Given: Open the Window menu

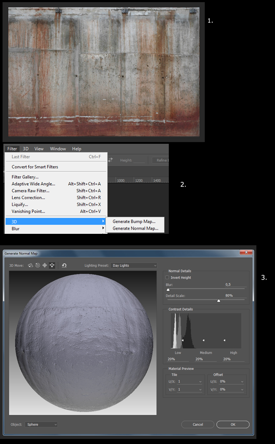Looking at the screenshot, I should coord(58,149).
